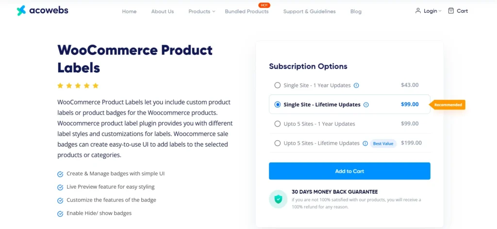
Task: Select Single Site 1 Year Updates radio
Action: pos(278,85)
